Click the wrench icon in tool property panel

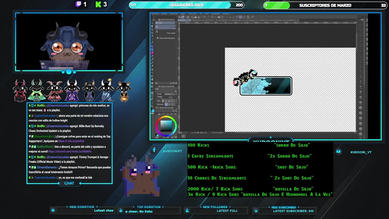coord(176,111)
